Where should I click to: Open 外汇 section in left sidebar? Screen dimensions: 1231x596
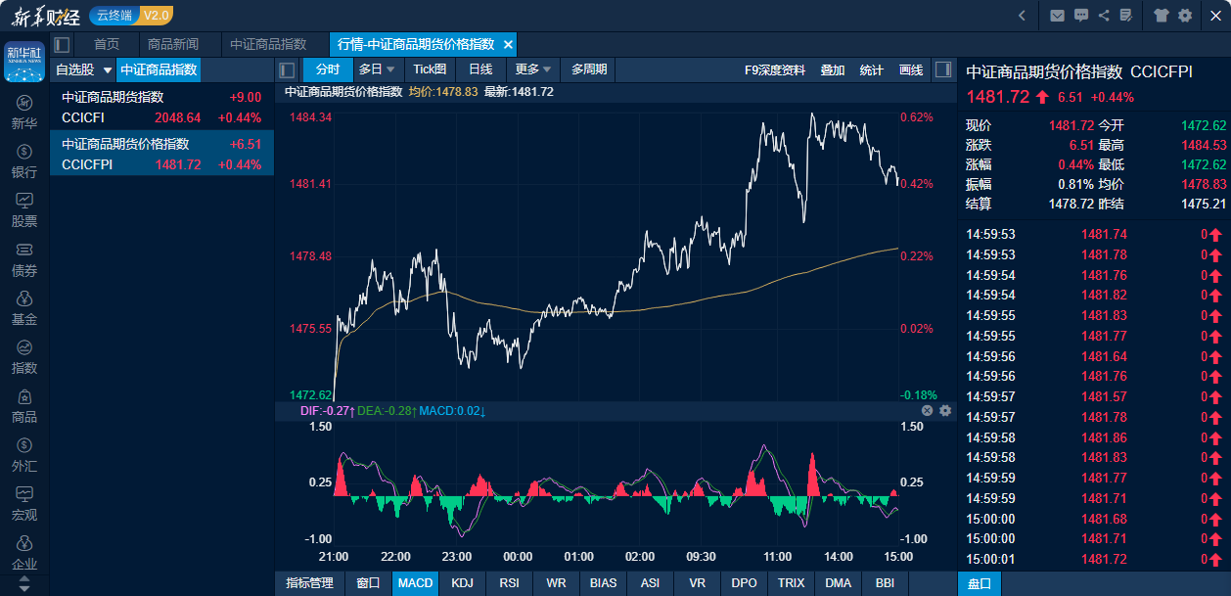tap(24, 455)
